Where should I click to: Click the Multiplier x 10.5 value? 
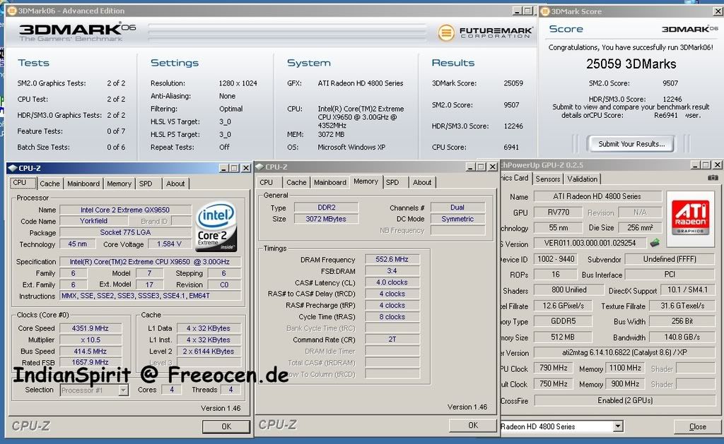coord(90,340)
